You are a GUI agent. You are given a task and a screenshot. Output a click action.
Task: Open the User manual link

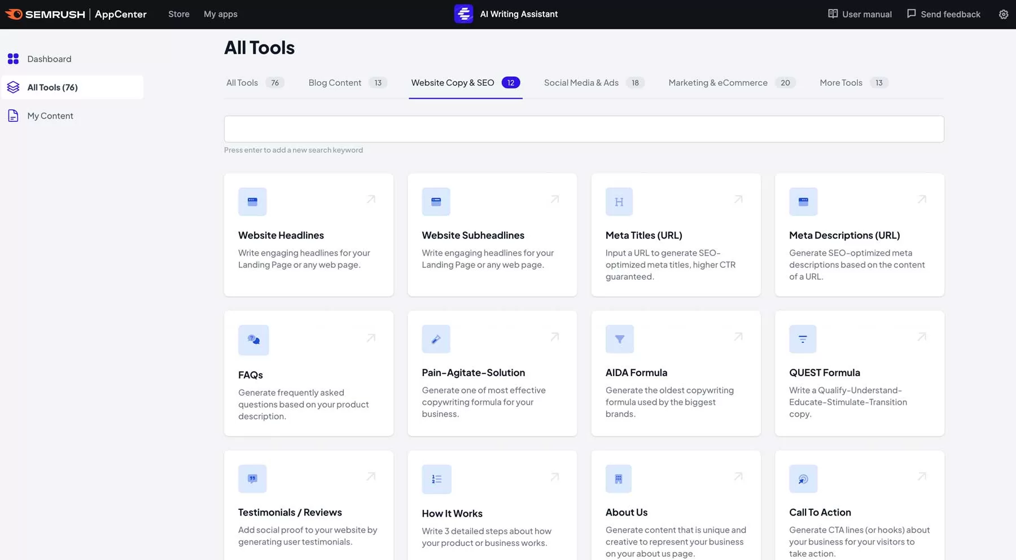pyautogui.click(x=860, y=14)
